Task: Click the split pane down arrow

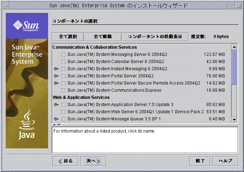Action: [x=59, y=125]
